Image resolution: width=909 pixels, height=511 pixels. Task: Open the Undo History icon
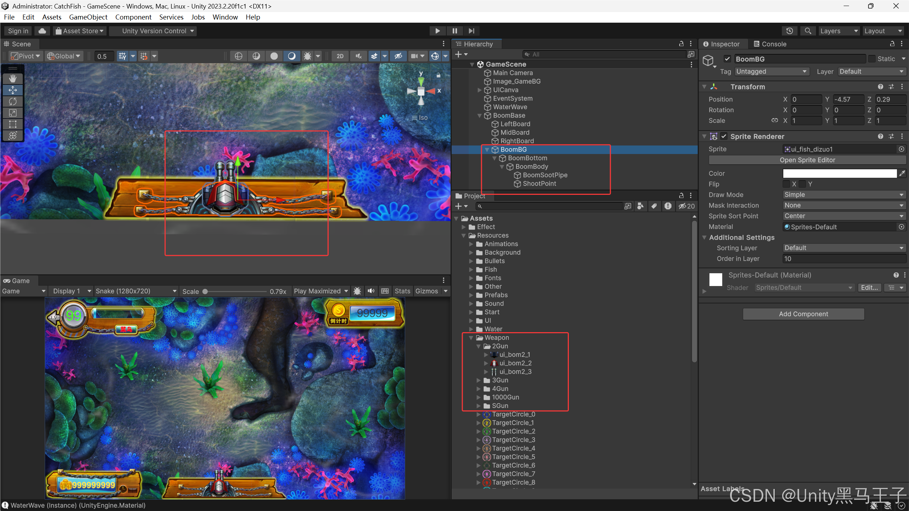click(x=789, y=31)
